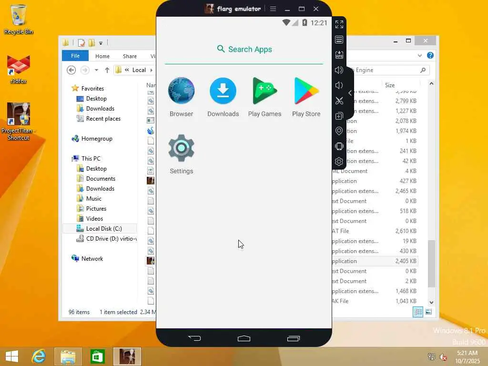Collapse the emulator sidebar with the arrow
This screenshot has height=366, width=488.
(350, 93)
